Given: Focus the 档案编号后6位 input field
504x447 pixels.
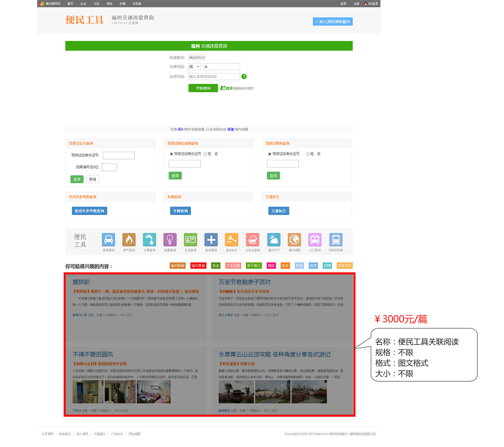Looking at the screenshot, I should click(109, 167).
